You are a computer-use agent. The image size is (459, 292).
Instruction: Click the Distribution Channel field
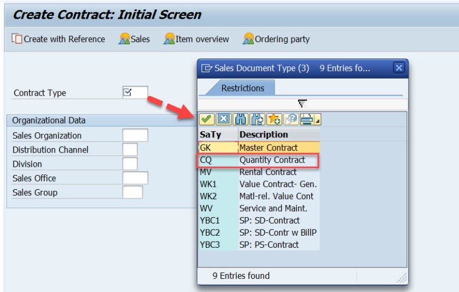point(130,149)
